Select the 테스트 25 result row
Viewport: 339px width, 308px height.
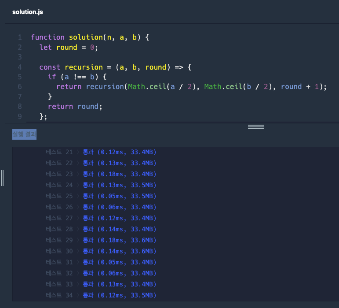[x=101, y=196]
